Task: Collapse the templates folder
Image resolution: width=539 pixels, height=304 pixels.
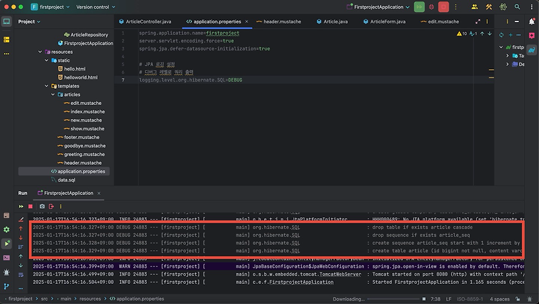Action: pos(46,86)
